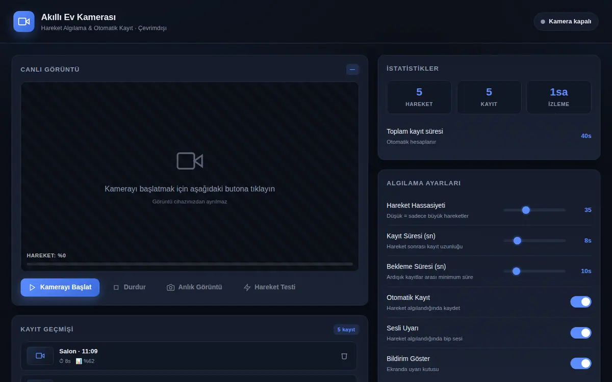Run the Hareket Testi motion test

coord(269,287)
